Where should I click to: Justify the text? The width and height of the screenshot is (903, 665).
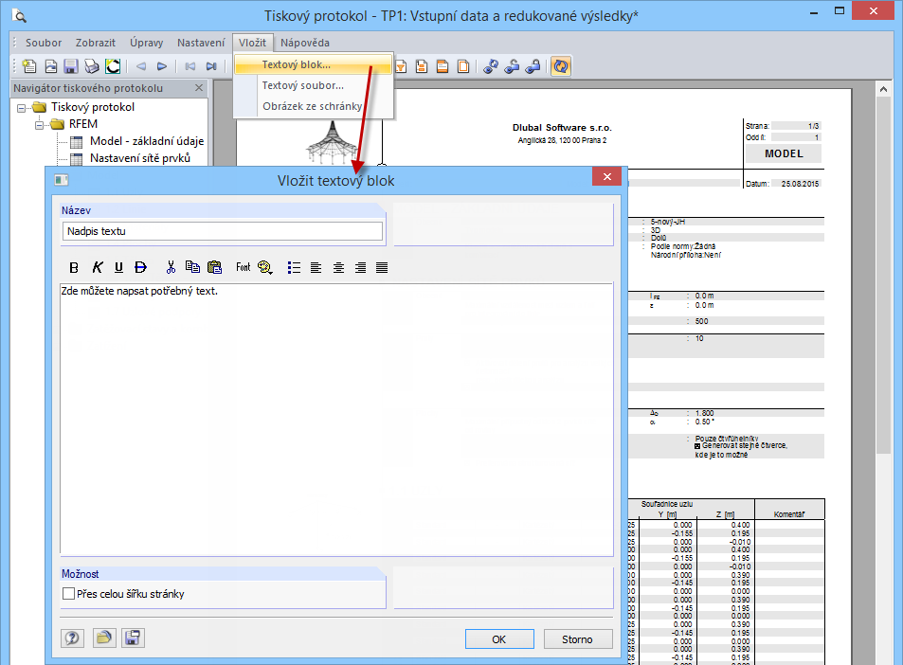tap(382, 267)
